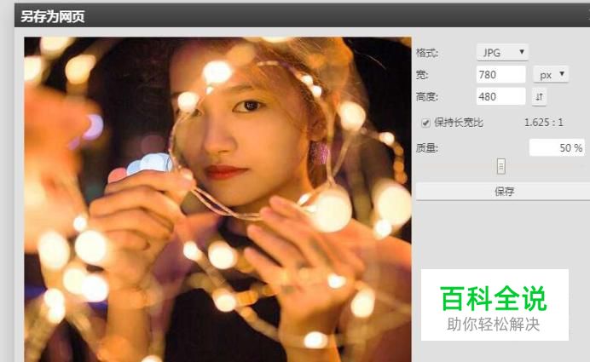The width and height of the screenshot is (590, 362).
Task: Click the 另存为网页 dialog title bar
Action: coord(302,16)
